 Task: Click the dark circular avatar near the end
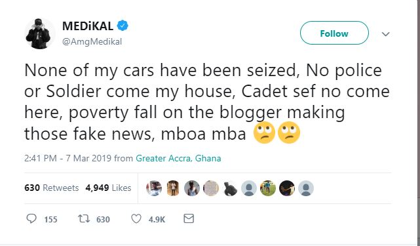click(287, 188)
